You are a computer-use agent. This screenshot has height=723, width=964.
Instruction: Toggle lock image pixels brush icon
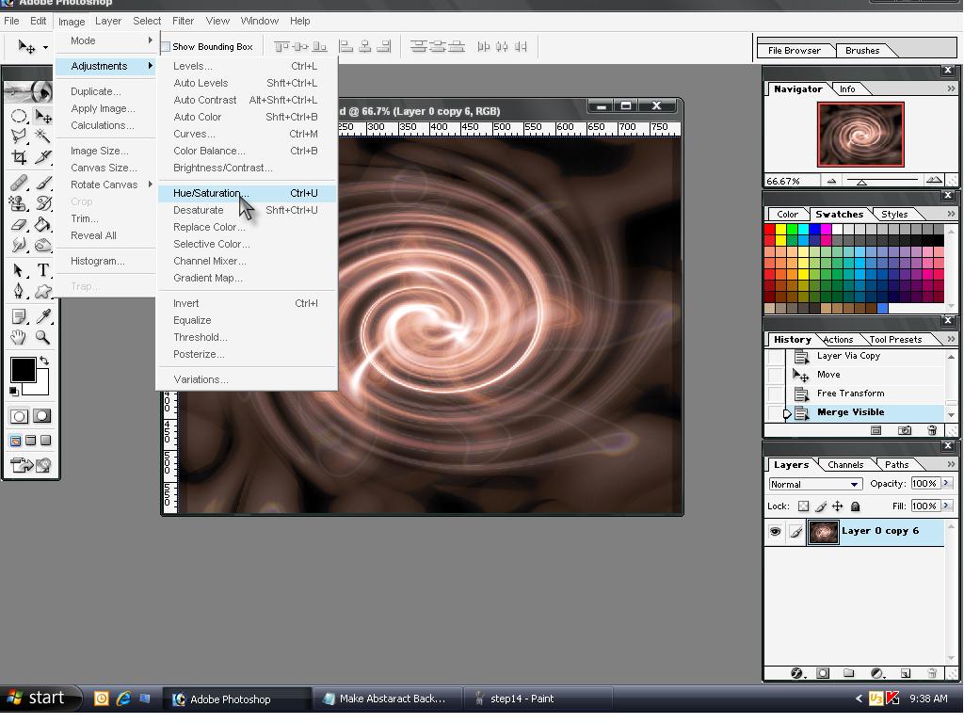821,506
